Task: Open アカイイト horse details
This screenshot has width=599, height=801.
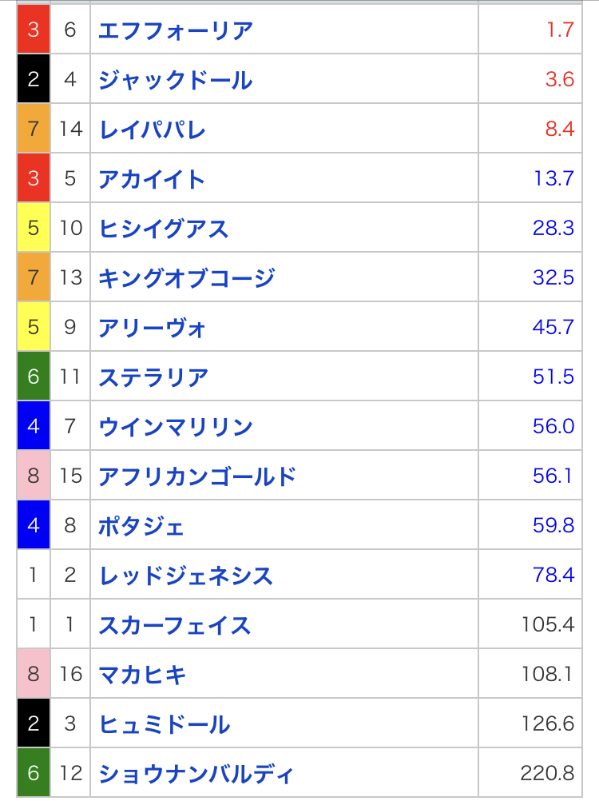Action: click(x=152, y=179)
